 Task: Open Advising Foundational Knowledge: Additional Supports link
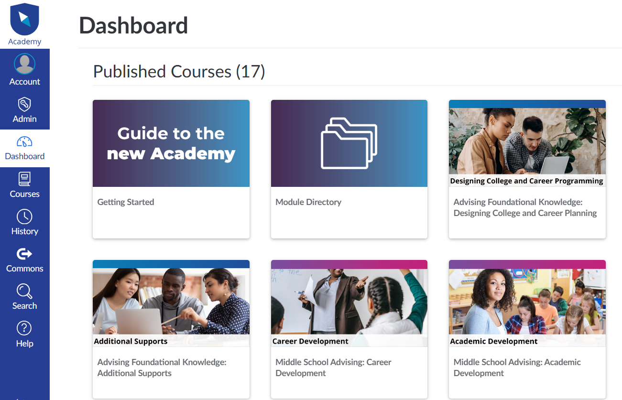pos(162,368)
